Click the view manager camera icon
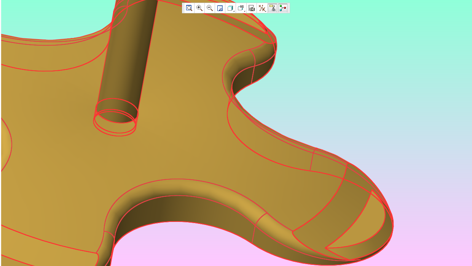 (x=251, y=8)
